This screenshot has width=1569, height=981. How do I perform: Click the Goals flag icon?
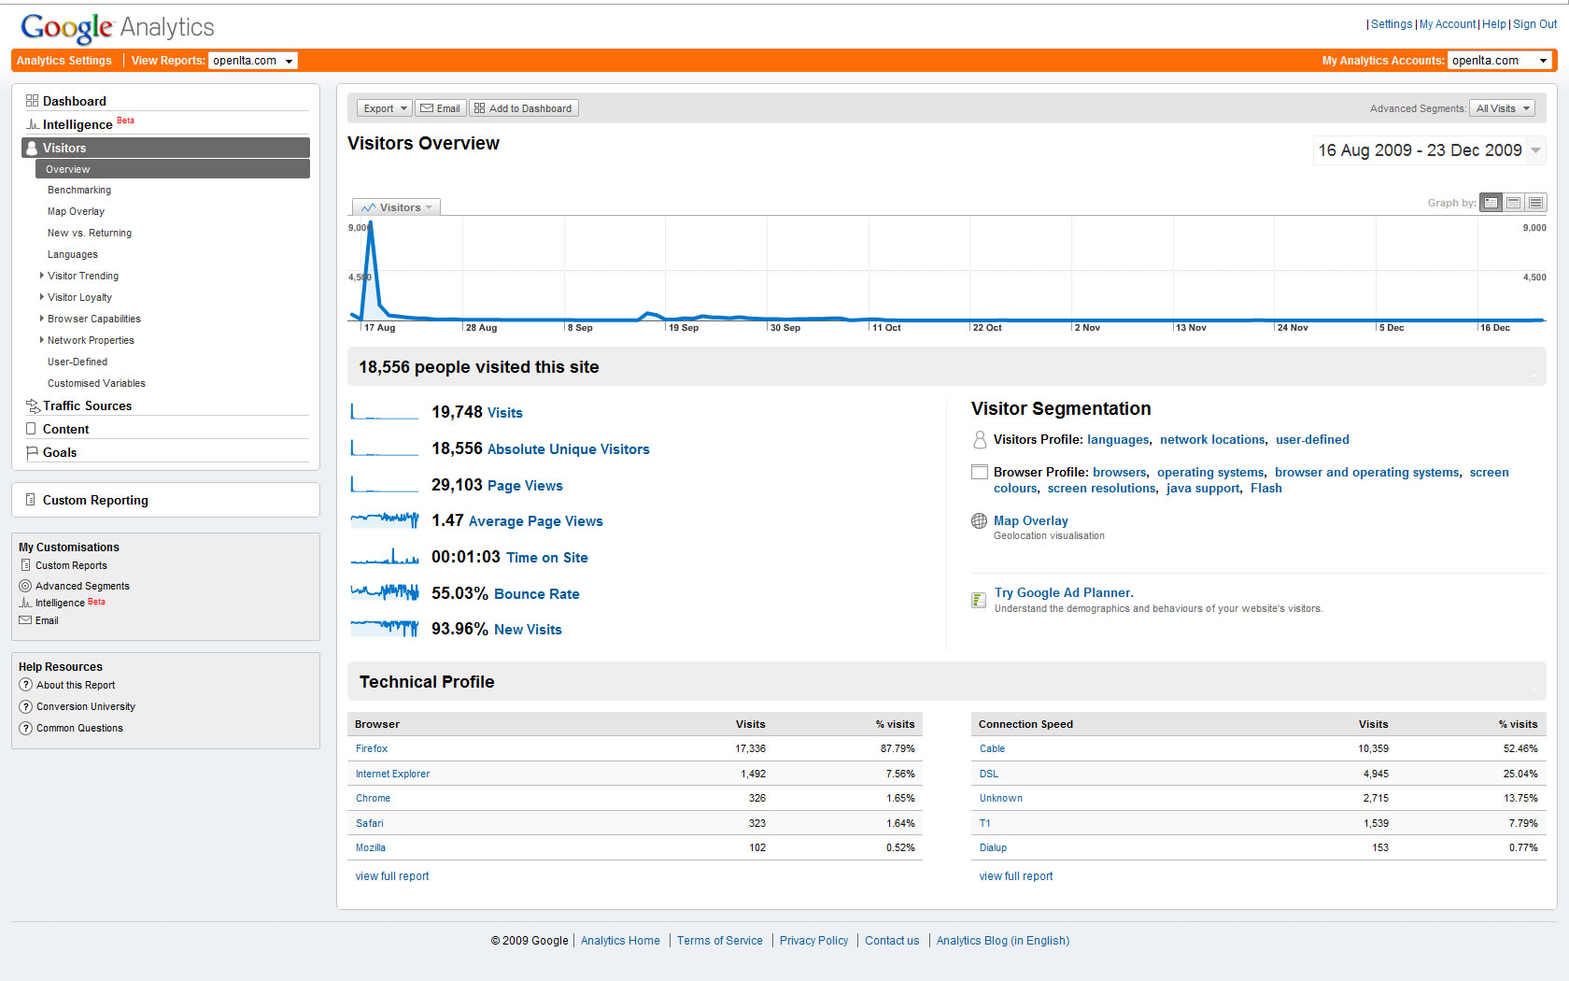32,452
